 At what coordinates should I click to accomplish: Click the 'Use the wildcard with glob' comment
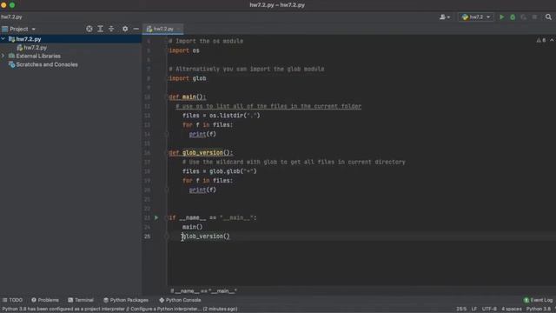click(294, 163)
